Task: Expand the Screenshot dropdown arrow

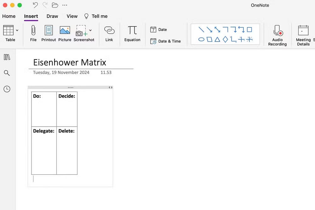Action: coord(90,30)
